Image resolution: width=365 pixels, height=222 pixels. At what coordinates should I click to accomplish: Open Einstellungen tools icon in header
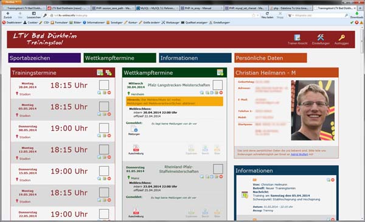coord(321,37)
